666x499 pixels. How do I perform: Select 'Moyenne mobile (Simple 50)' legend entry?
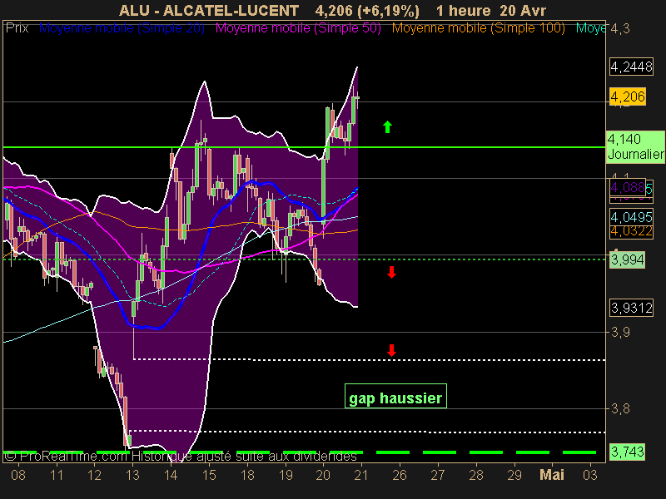298,28
